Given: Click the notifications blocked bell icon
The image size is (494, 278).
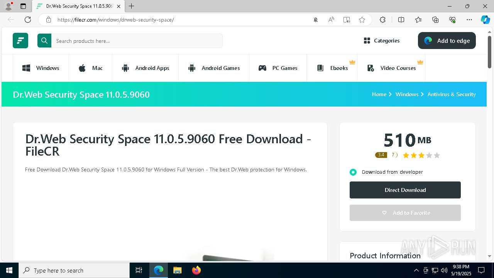Looking at the screenshot, I should point(316,20).
